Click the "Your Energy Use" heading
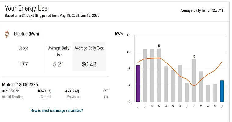Image resolution: width=232 pixels, height=122 pixels. pos(26,8)
